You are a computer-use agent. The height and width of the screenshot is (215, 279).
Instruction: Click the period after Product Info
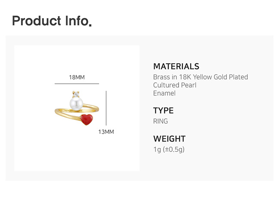[x=90, y=25]
